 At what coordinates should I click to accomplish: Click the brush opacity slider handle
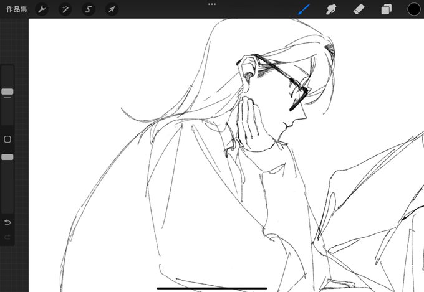[7, 157]
